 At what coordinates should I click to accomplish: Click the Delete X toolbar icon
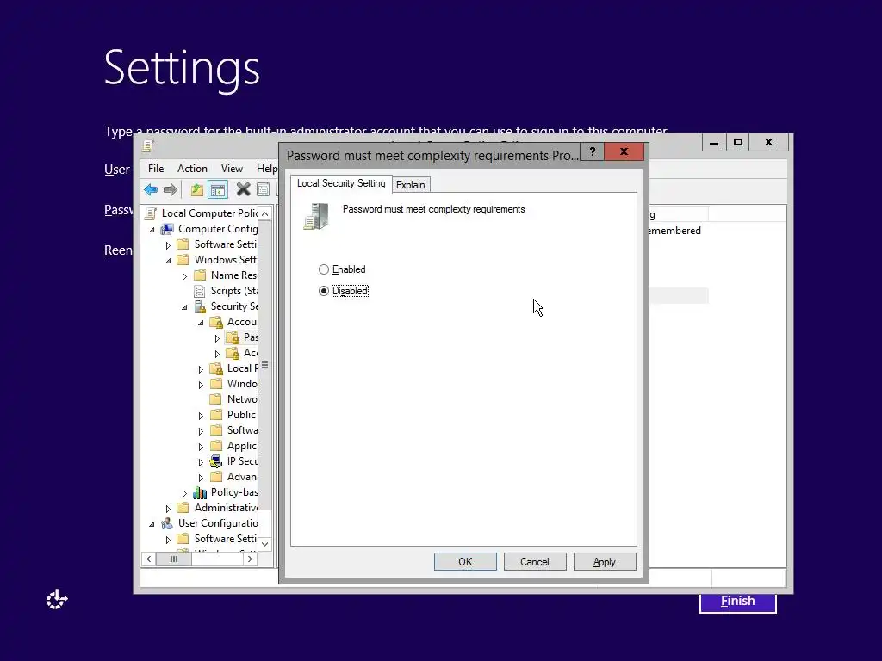point(243,190)
